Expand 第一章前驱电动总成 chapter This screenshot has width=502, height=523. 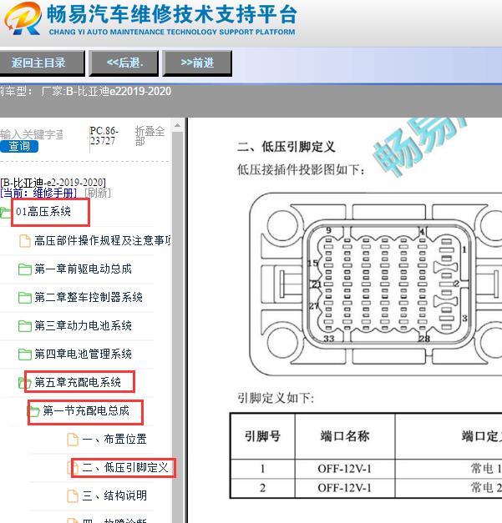click(84, 269)
